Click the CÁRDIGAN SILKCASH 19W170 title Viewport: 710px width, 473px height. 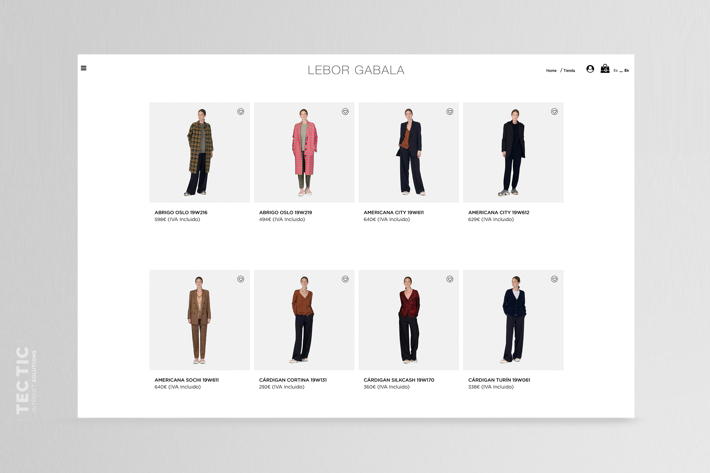tap(399, 380)
